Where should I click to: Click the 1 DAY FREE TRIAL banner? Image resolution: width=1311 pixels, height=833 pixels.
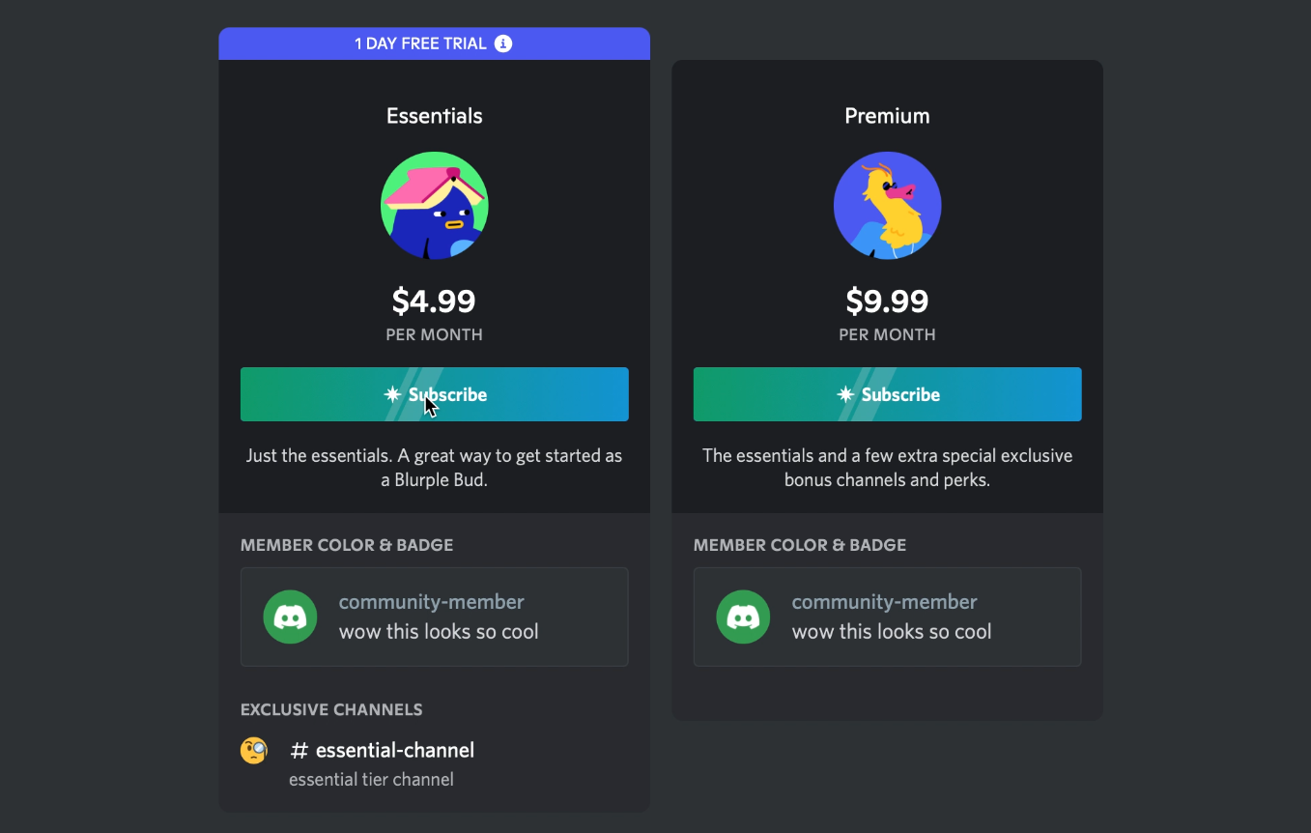point(434,43)
